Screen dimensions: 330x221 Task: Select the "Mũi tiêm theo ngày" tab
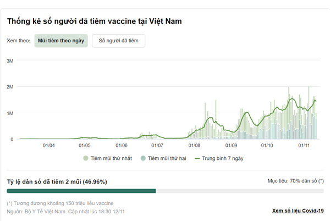(61, 41)
